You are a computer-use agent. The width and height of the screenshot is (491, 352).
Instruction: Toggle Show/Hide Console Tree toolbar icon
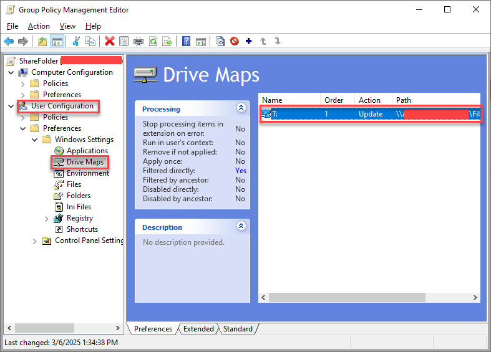[57, 41]
